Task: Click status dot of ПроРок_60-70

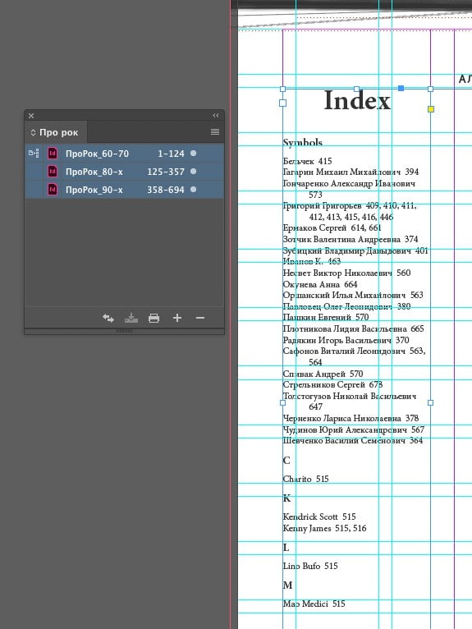Action: (193, 154)
